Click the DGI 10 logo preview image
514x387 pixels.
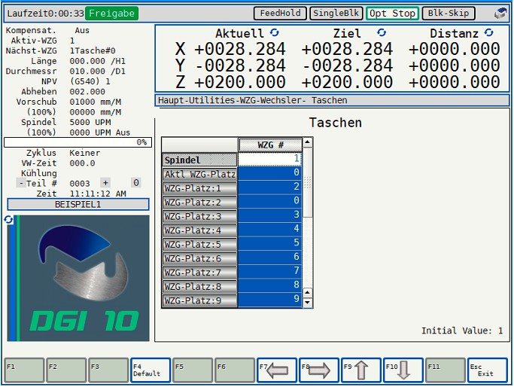click(78, 278)
